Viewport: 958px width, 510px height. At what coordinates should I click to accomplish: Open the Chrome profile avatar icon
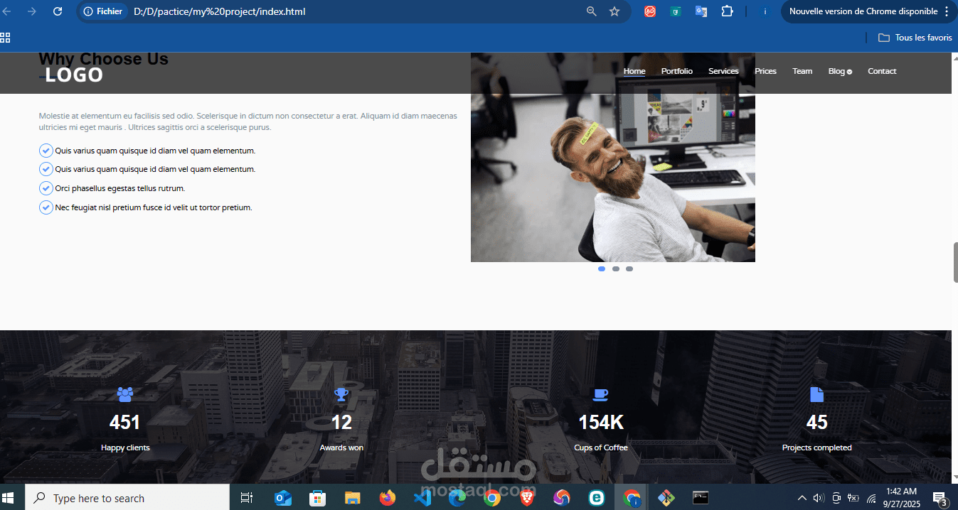tap(766, 11)
